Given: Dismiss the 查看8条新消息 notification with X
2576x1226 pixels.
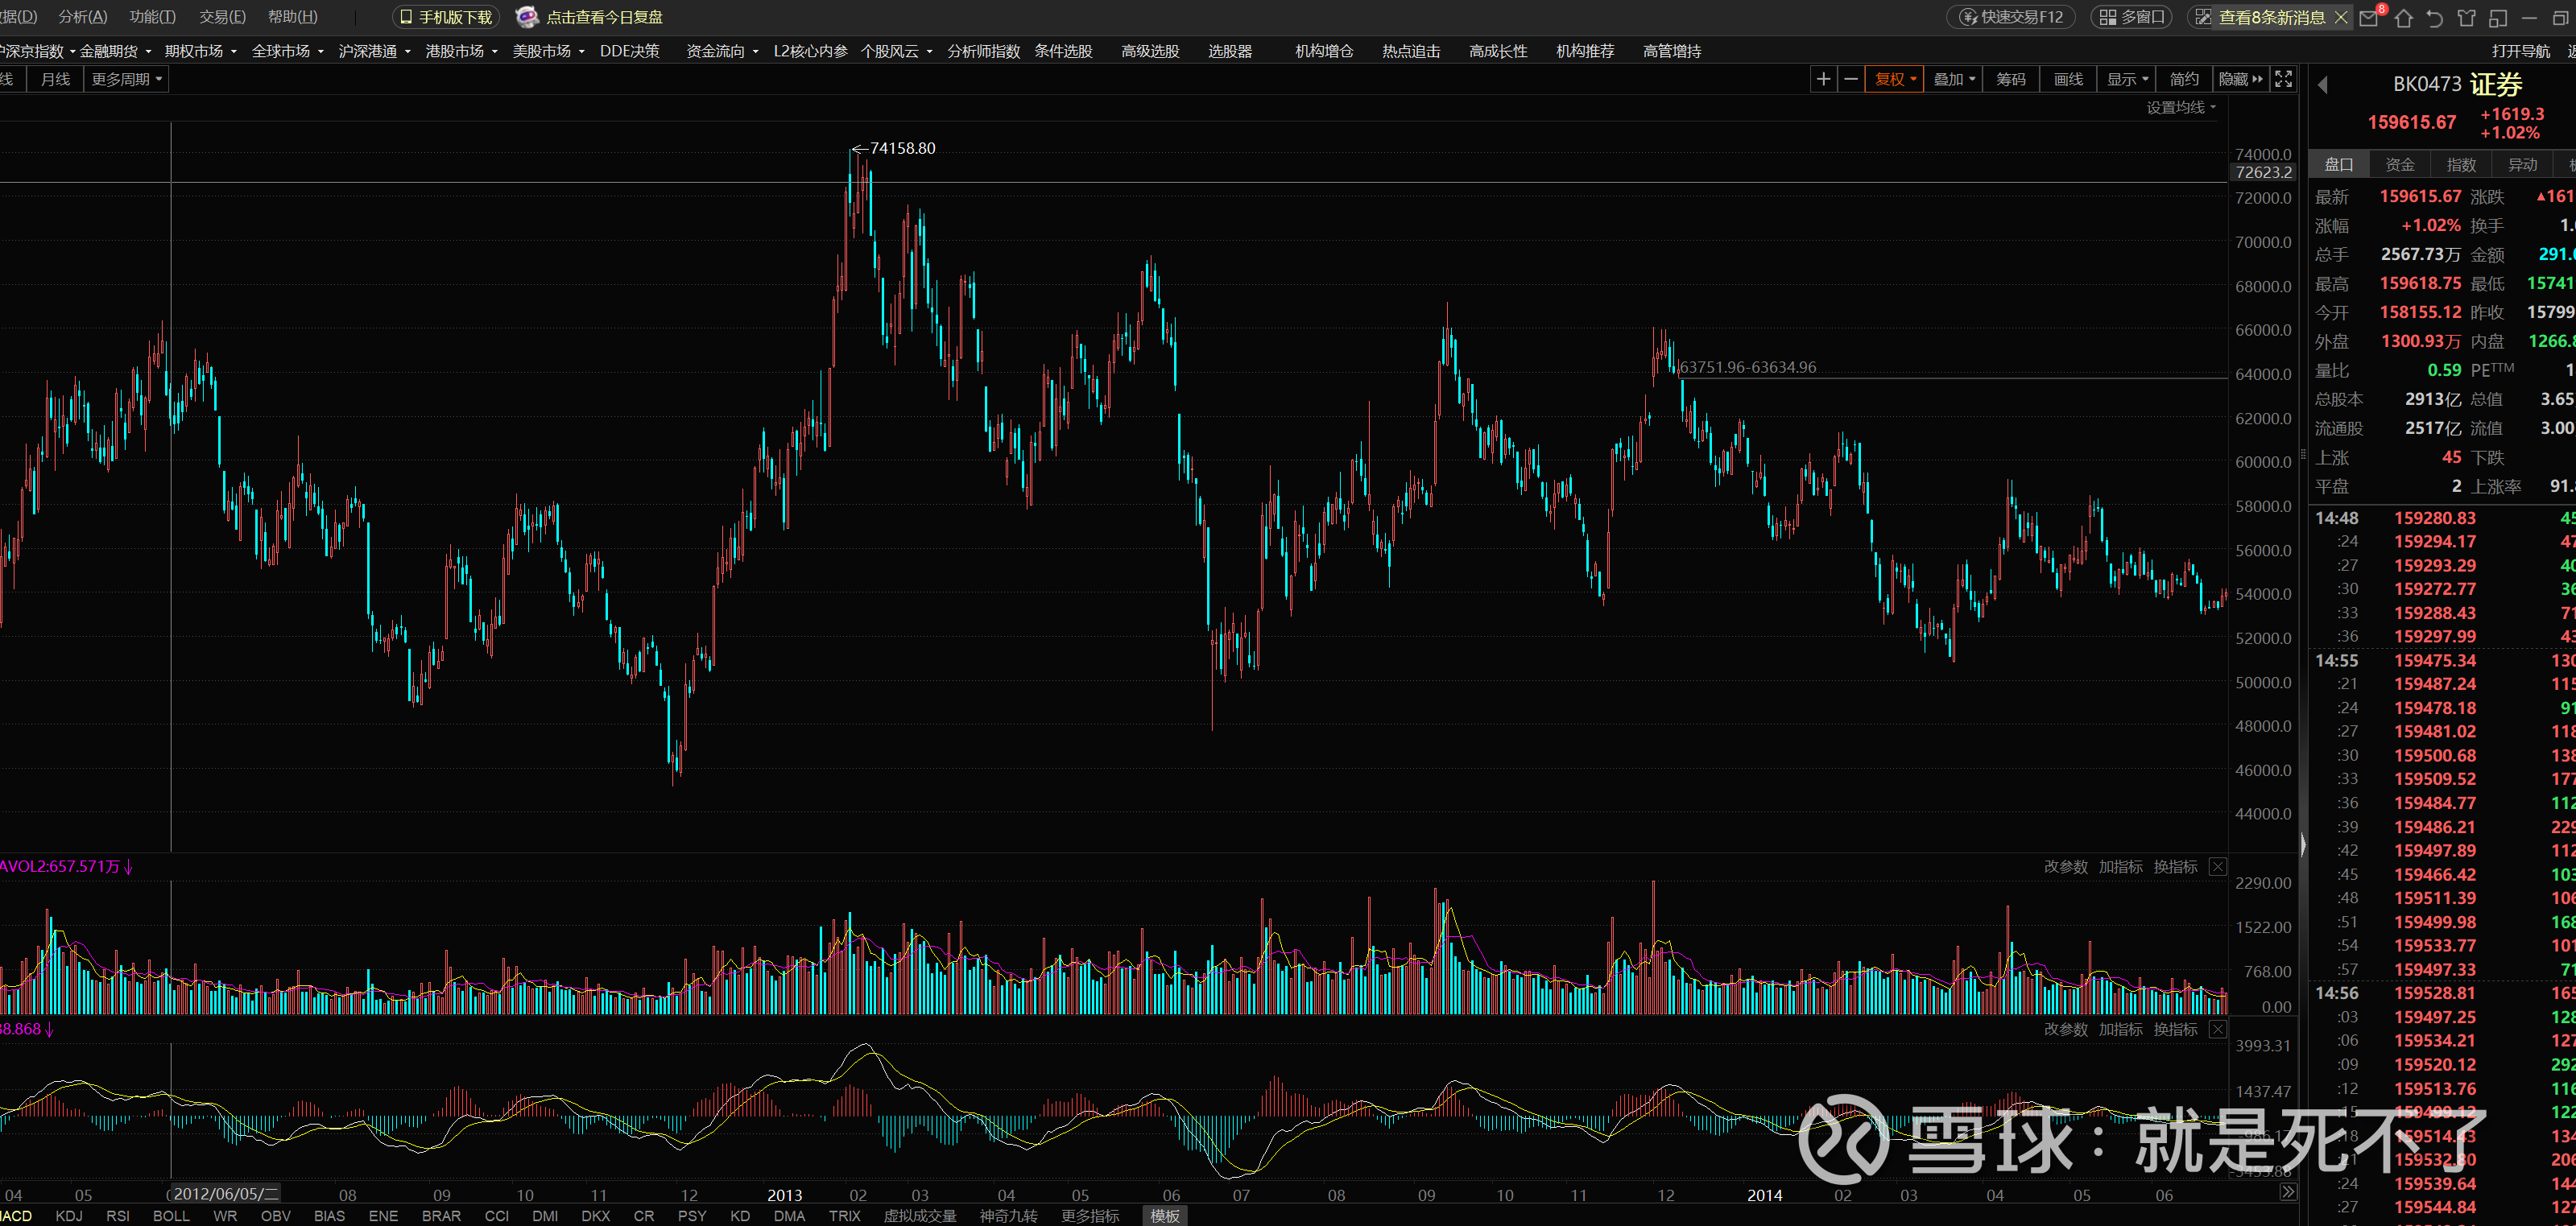Looking at the screenshot, I should click(x=2340, y=17).
